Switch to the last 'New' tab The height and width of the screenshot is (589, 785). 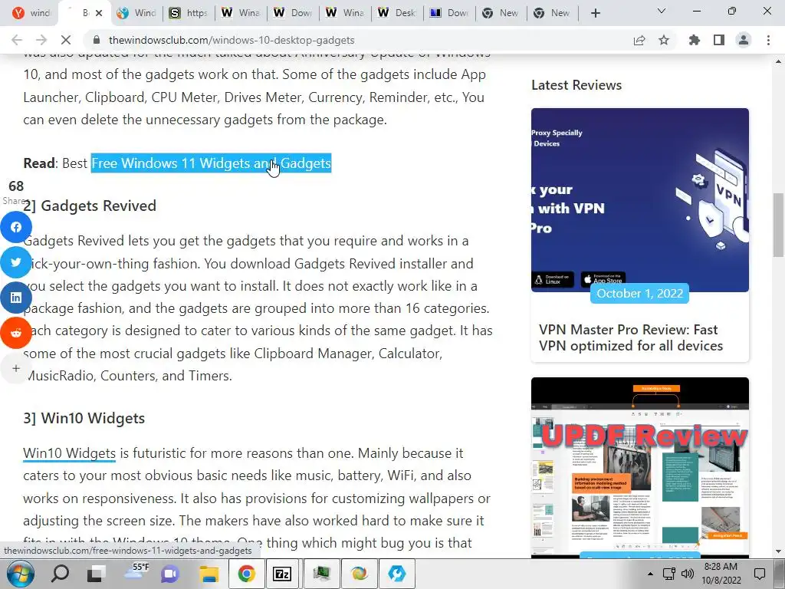pyautogui.click(x=552, y=13)
